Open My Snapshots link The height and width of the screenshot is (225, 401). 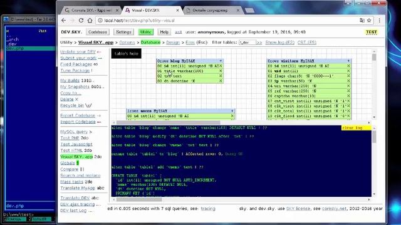coord(75,87)
